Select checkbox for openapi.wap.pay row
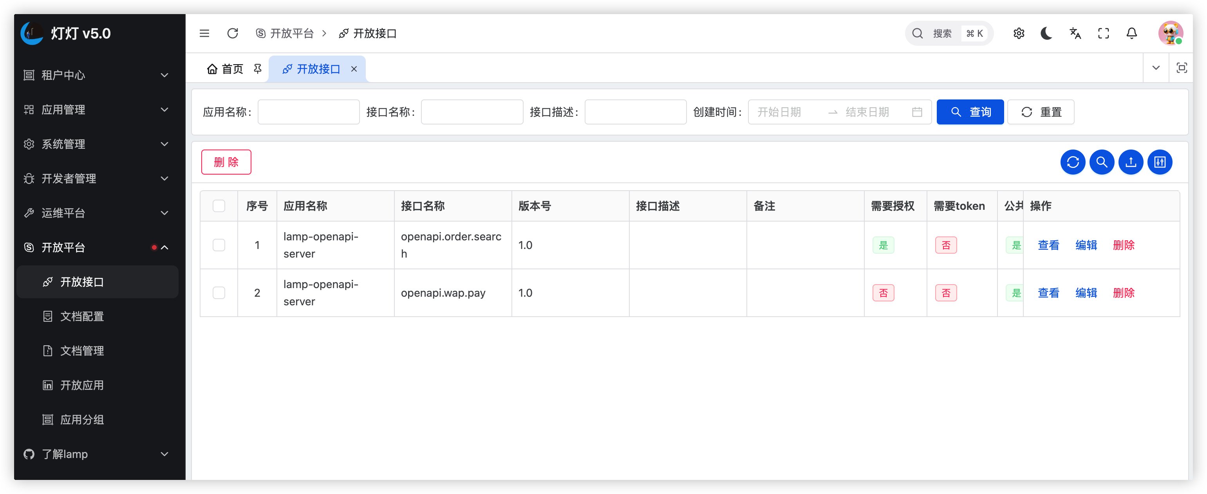The image size is (1207, 494). 219,293
